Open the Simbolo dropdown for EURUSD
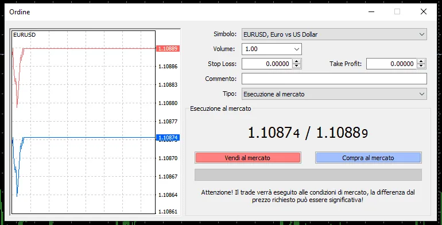Image resolution: width=442 pixels, height=225 pixels. pos(334,34)
